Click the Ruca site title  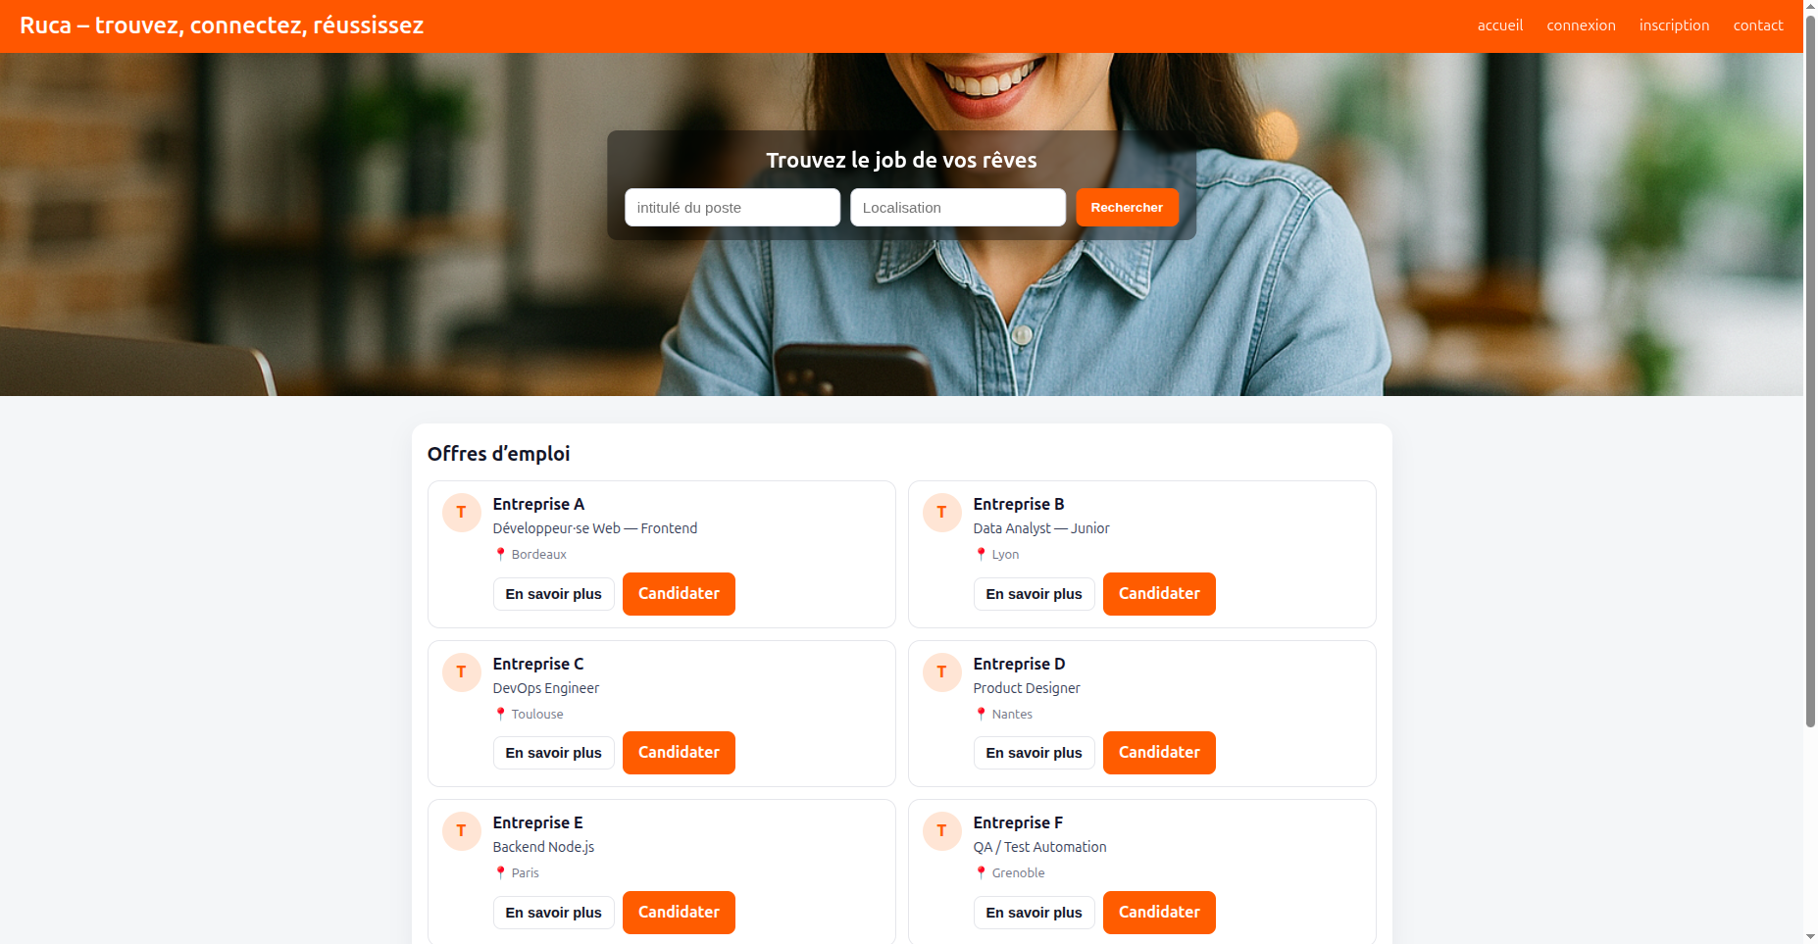point(222,25)
